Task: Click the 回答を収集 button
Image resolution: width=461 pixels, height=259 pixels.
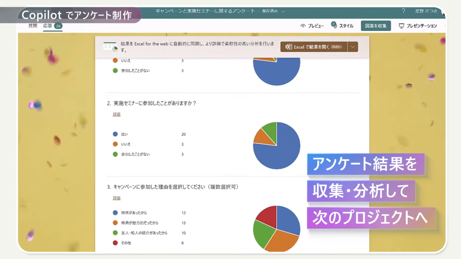Action: [376, 26]
